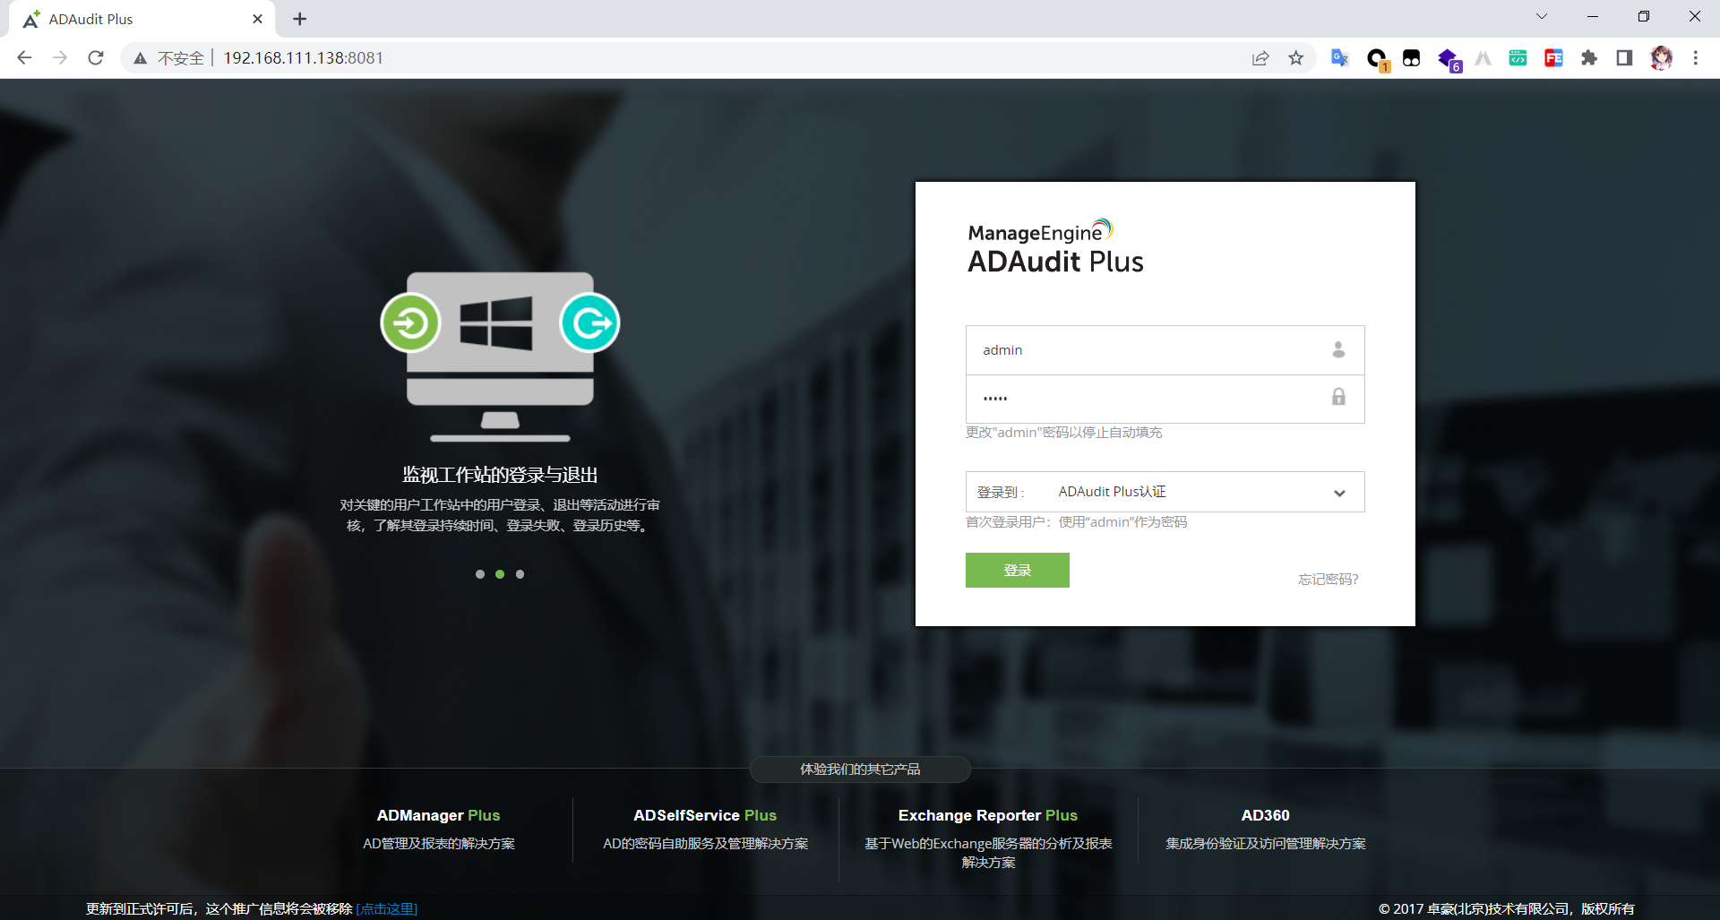
Task: Click the browser forward arrow
Action: pyautogui.click(x=60, y=58)
